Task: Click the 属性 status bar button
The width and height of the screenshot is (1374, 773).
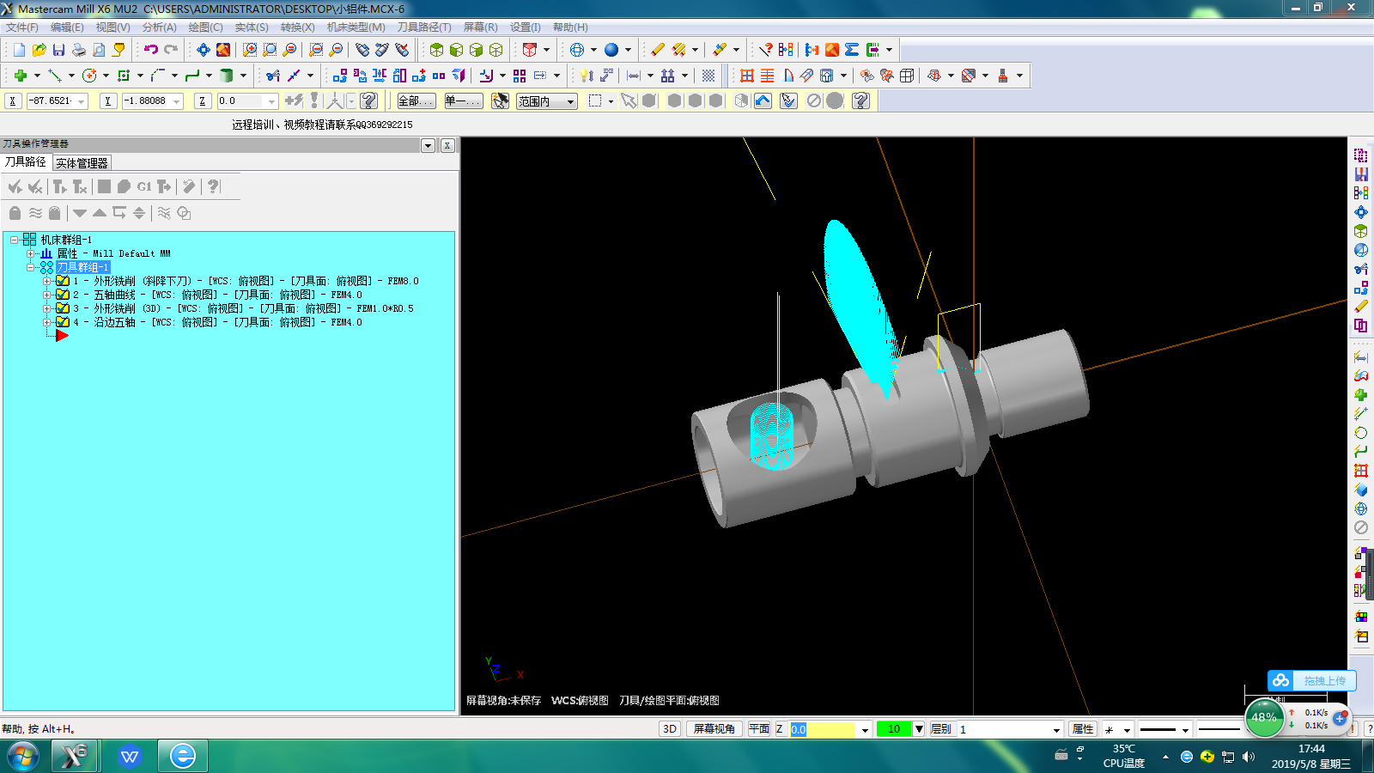Action: (x=1083, y=729)
